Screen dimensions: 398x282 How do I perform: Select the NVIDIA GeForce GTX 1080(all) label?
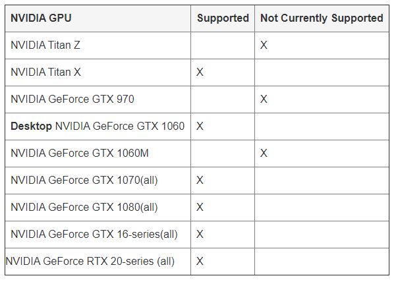(84, 207)
